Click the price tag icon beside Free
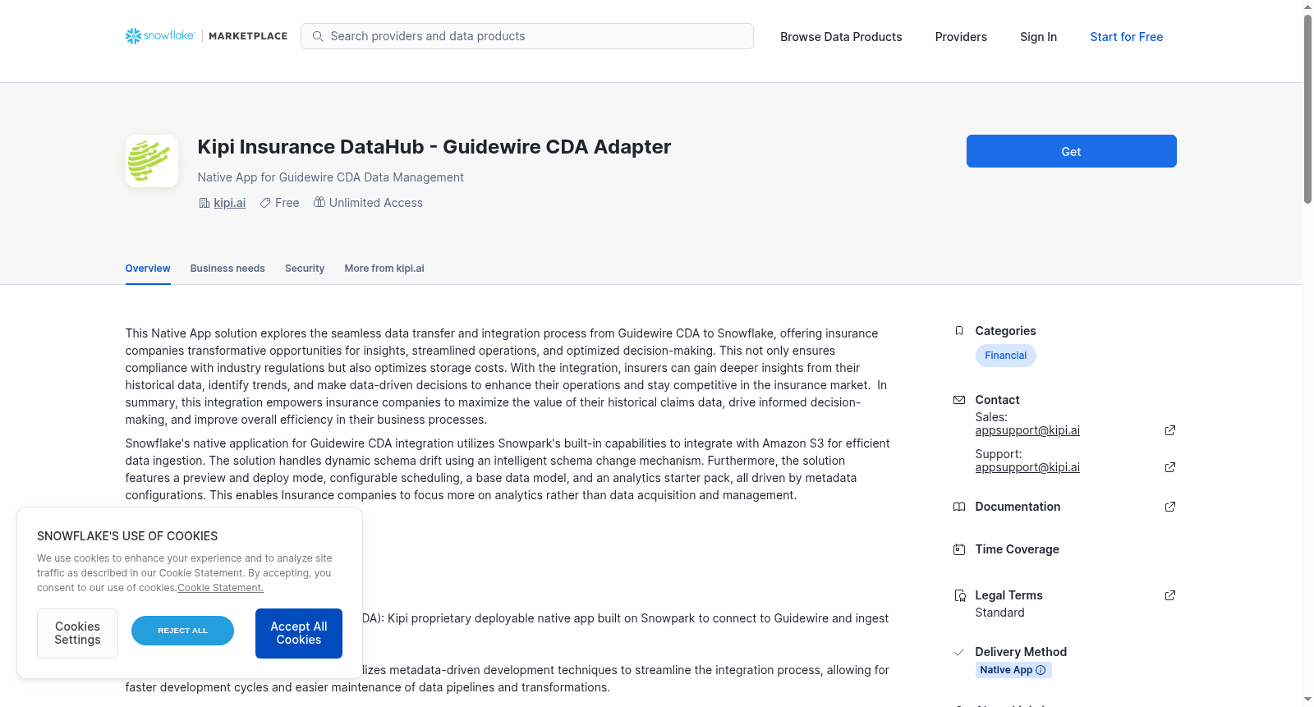 coord(265,203)
